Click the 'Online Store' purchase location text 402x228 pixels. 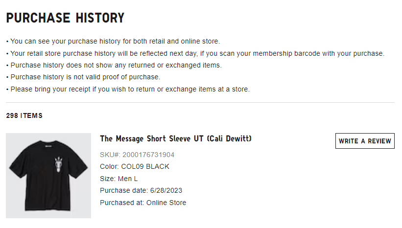tap(166, 203)
